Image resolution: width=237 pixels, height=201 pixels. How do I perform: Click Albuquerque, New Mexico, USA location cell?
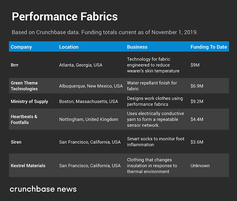tap(91, 86)
